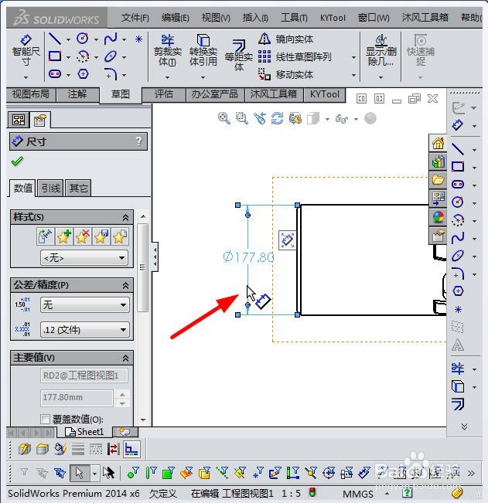Toggle Override value checkbox

[x=46, y=419]
